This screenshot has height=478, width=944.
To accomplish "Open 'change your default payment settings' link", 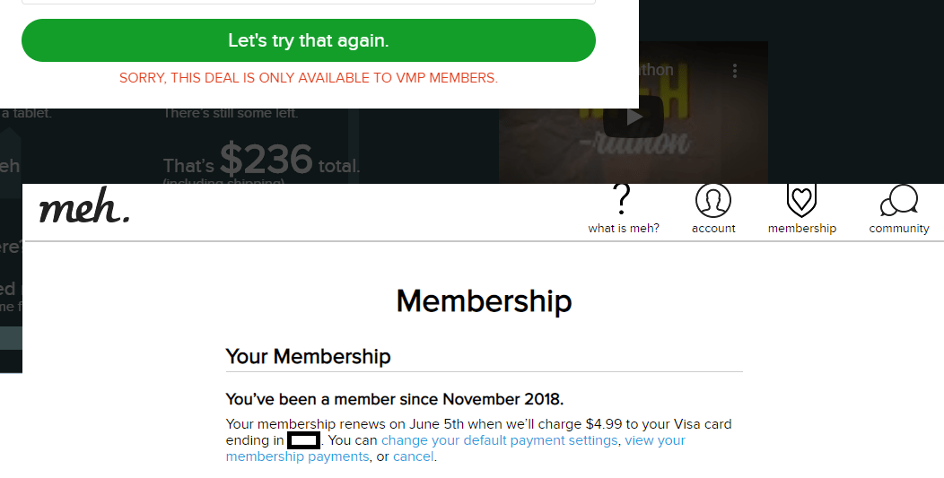I will pyautogui.click(x=499, y=440).
